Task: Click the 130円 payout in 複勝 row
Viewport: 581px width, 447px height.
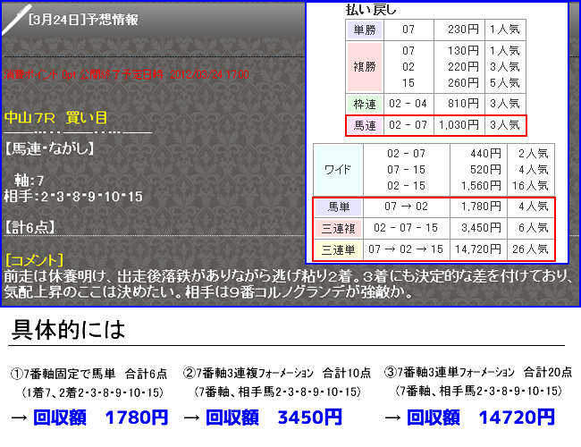Action: [x=463, y=50]
